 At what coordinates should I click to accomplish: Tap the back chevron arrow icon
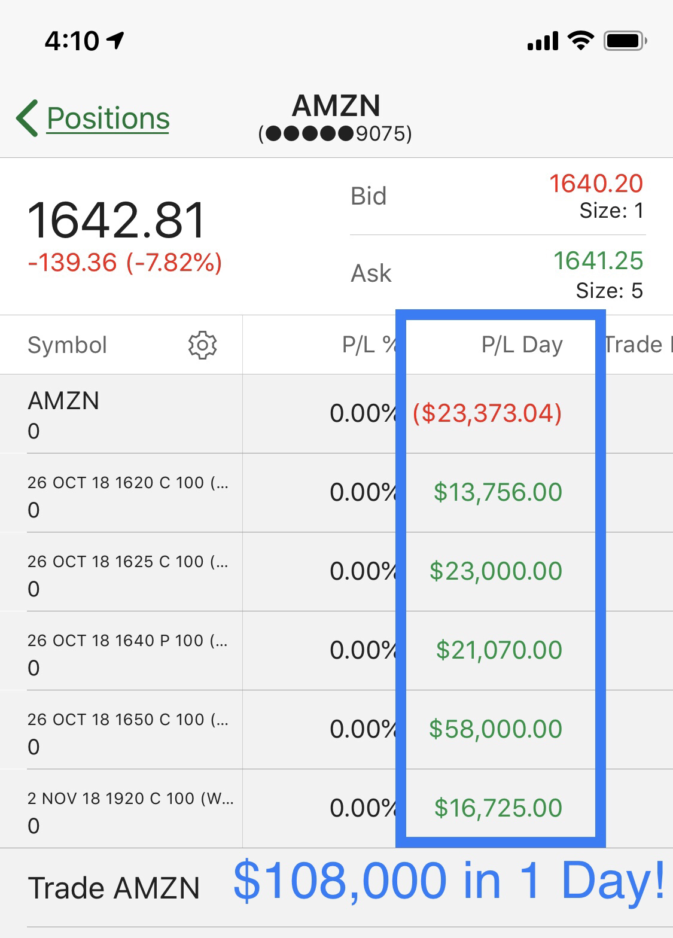28,118
